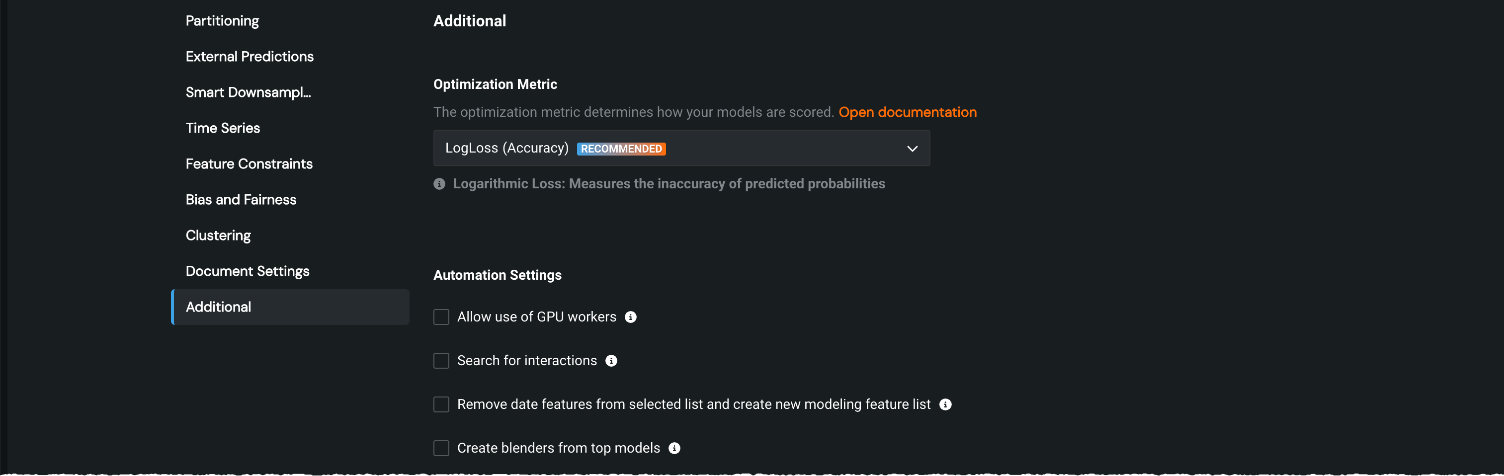Screen dimensions: 1504x476
Task: Click info icon next to Search for interactions
Action: [611, 361]
